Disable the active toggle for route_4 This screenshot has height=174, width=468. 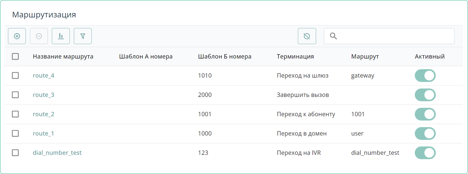click(x=425, y=76)
